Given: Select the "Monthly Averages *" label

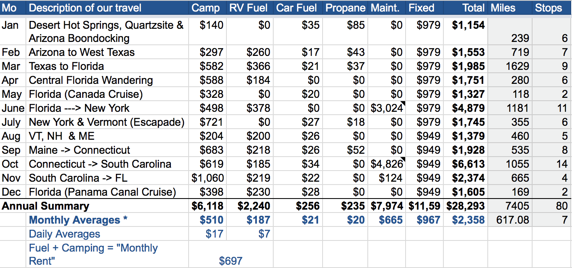Looking at the screenshot, I should pyautogui.click(x=78, y=220).
